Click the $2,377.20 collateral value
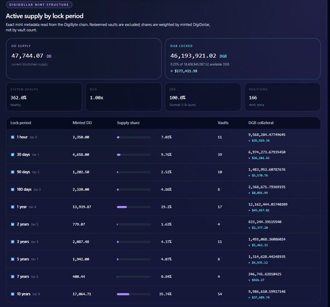 [x=260, y=228]
